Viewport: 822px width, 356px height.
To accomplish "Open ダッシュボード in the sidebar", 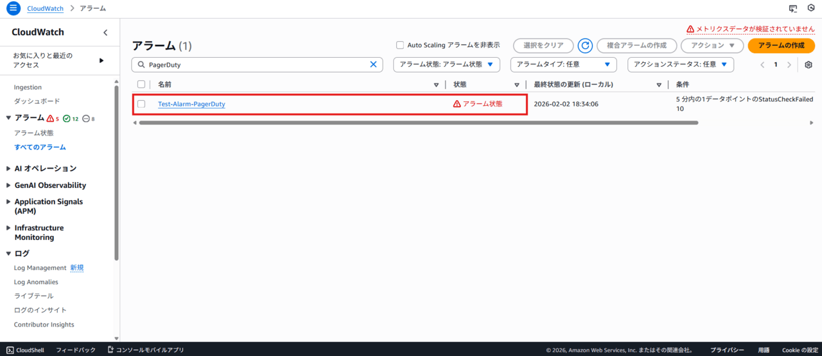I will click(37, 101).
